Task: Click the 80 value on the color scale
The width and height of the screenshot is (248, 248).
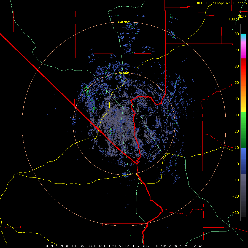Action: [237, 34]
